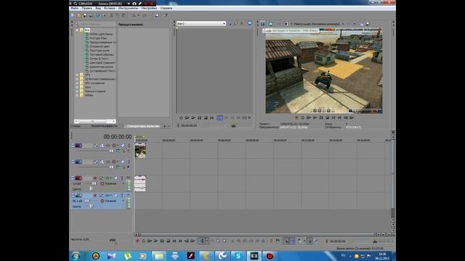Click Preview on External Monitor icon
The height and width of the screenshot is (261, 465).
click(271, 24)
